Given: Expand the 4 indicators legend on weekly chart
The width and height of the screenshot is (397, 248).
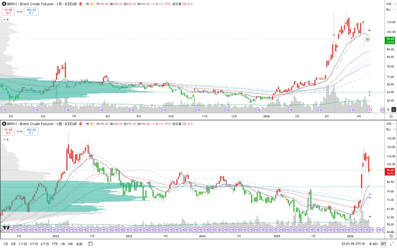Looking at the screenshot, I should [x=6, y=140].
